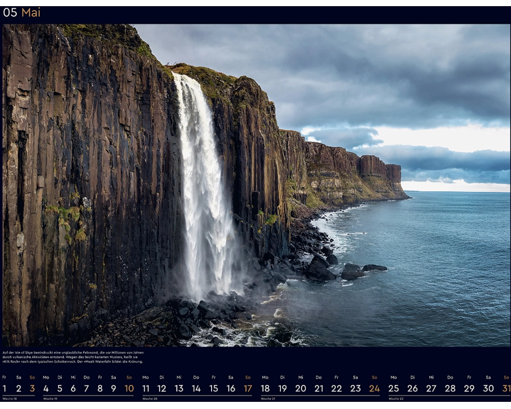Viewport: 511px width, 409px height.
Task: Click the "Woche 21" week label
Action: (269, 399)
